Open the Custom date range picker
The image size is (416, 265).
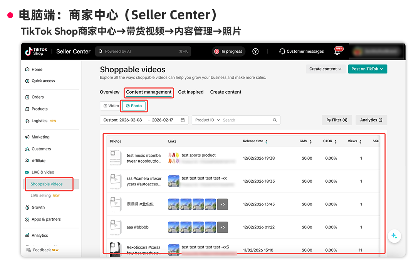pyautogui.click(x=144, y=120)
